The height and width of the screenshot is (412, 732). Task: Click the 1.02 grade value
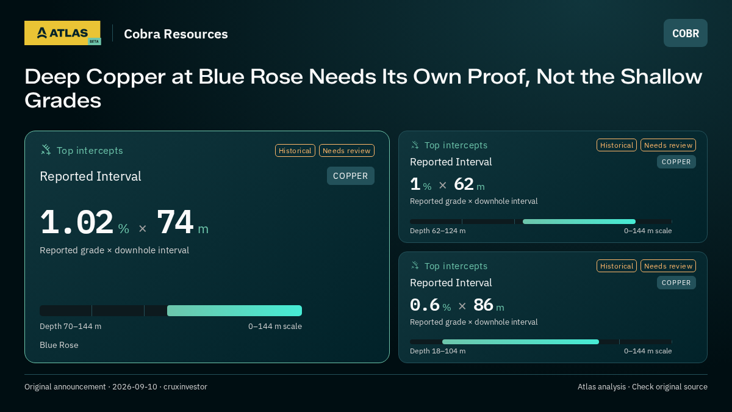coord(77,223)
